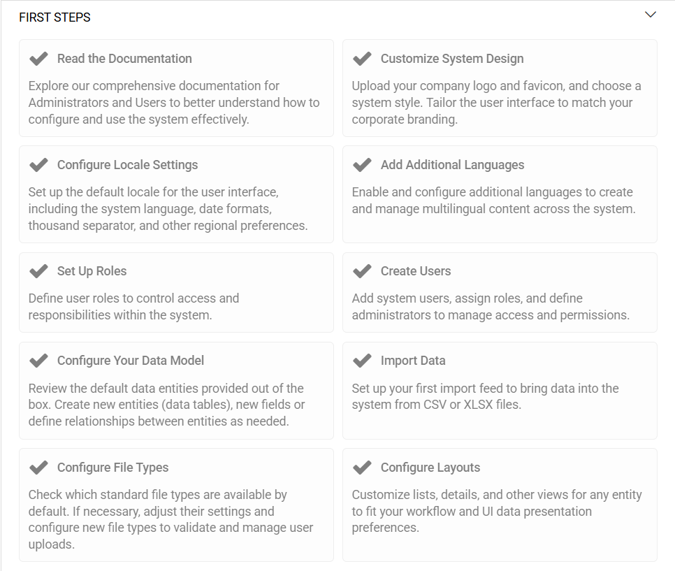
Task: Select the Configure Layouts card description
Action: [x=496, y=511]
